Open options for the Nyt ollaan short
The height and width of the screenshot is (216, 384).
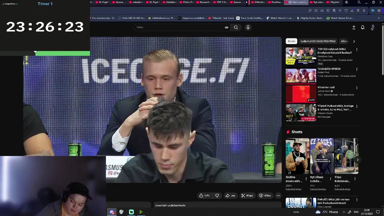click(331, 179)
